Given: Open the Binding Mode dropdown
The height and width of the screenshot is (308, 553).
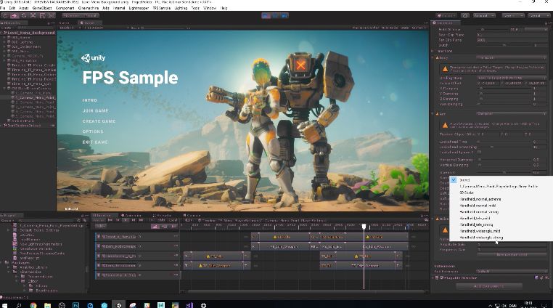Looking at the screenshot, I should pyautogui.click(x=511, y=78).
